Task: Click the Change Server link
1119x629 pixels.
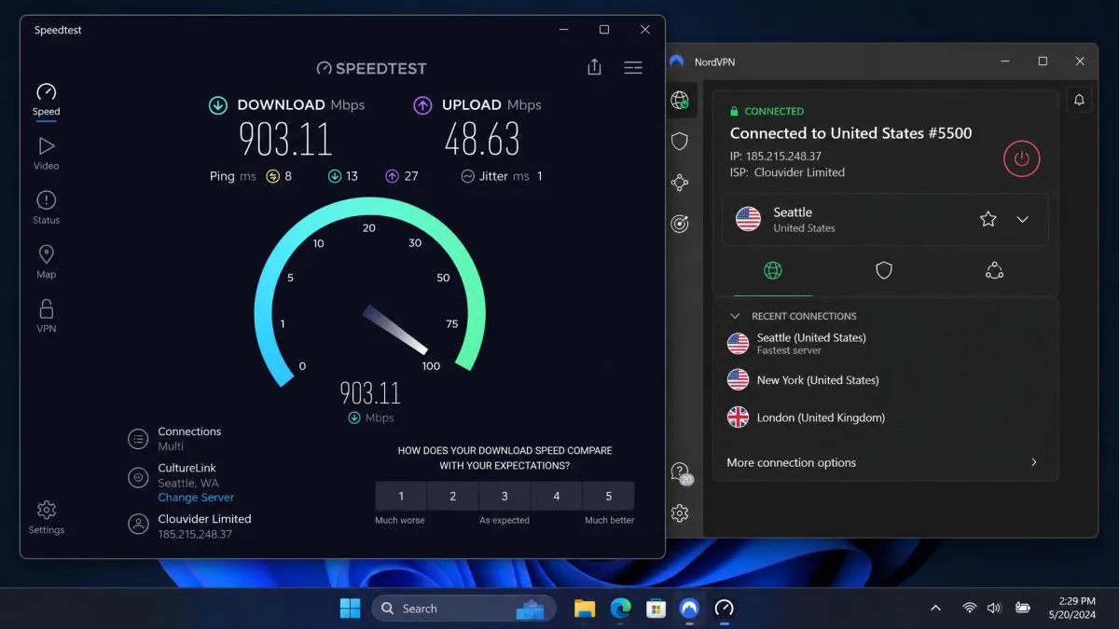Action: (x=196, y=498)
